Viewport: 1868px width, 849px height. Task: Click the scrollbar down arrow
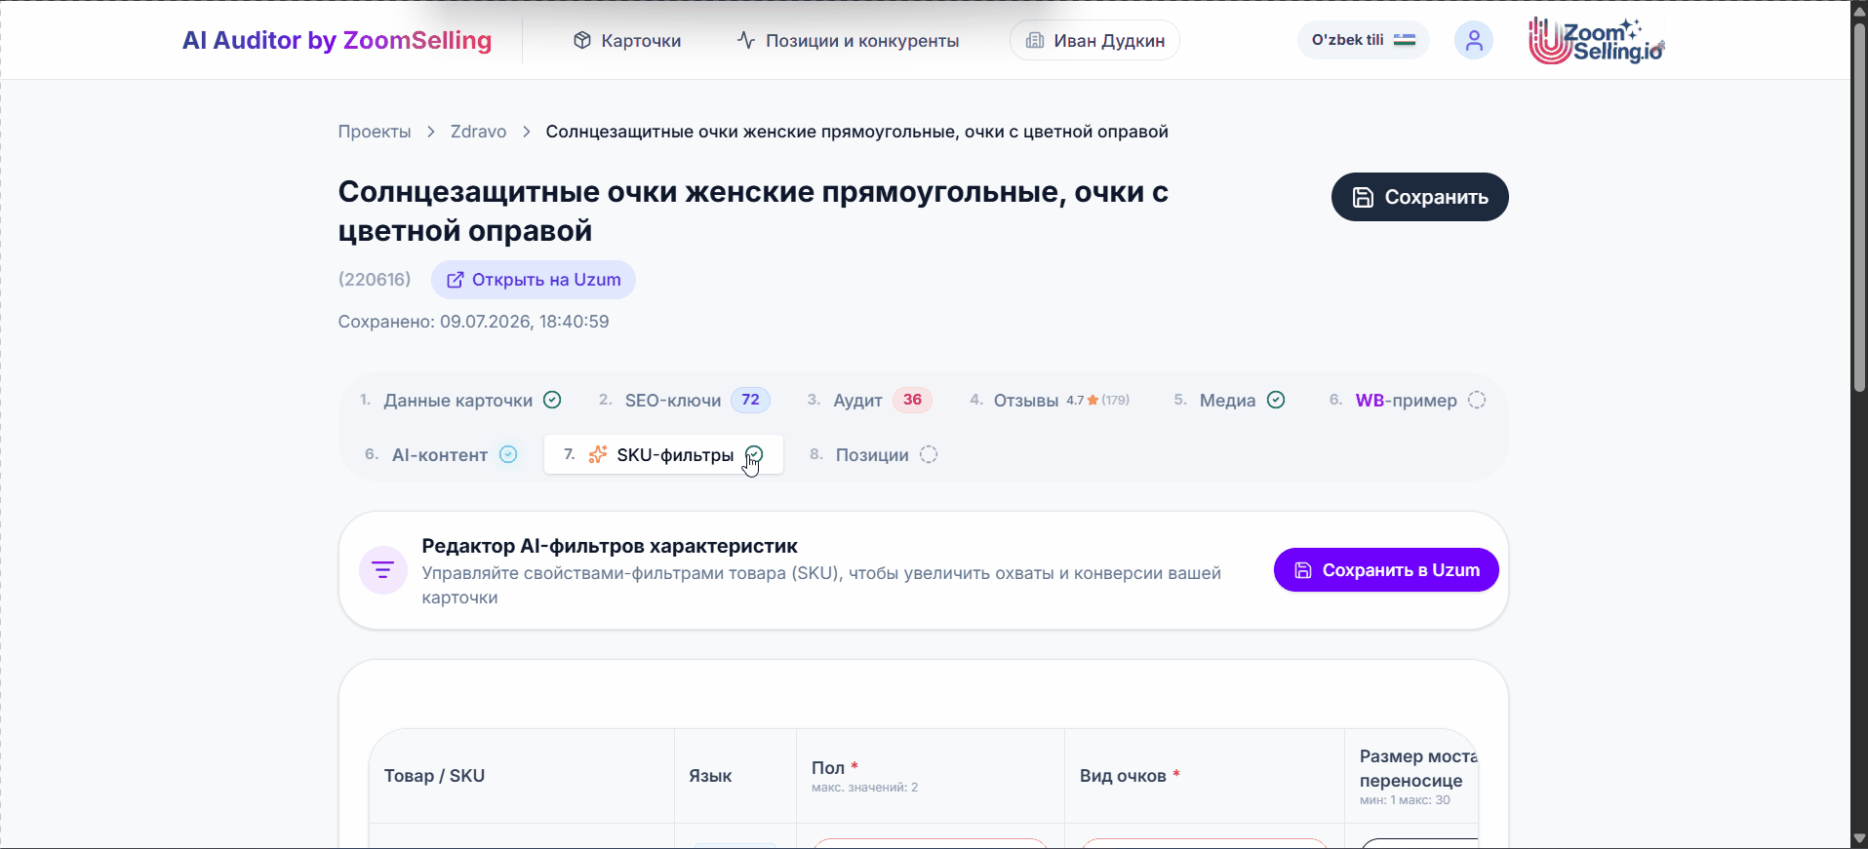[1859, 839]
